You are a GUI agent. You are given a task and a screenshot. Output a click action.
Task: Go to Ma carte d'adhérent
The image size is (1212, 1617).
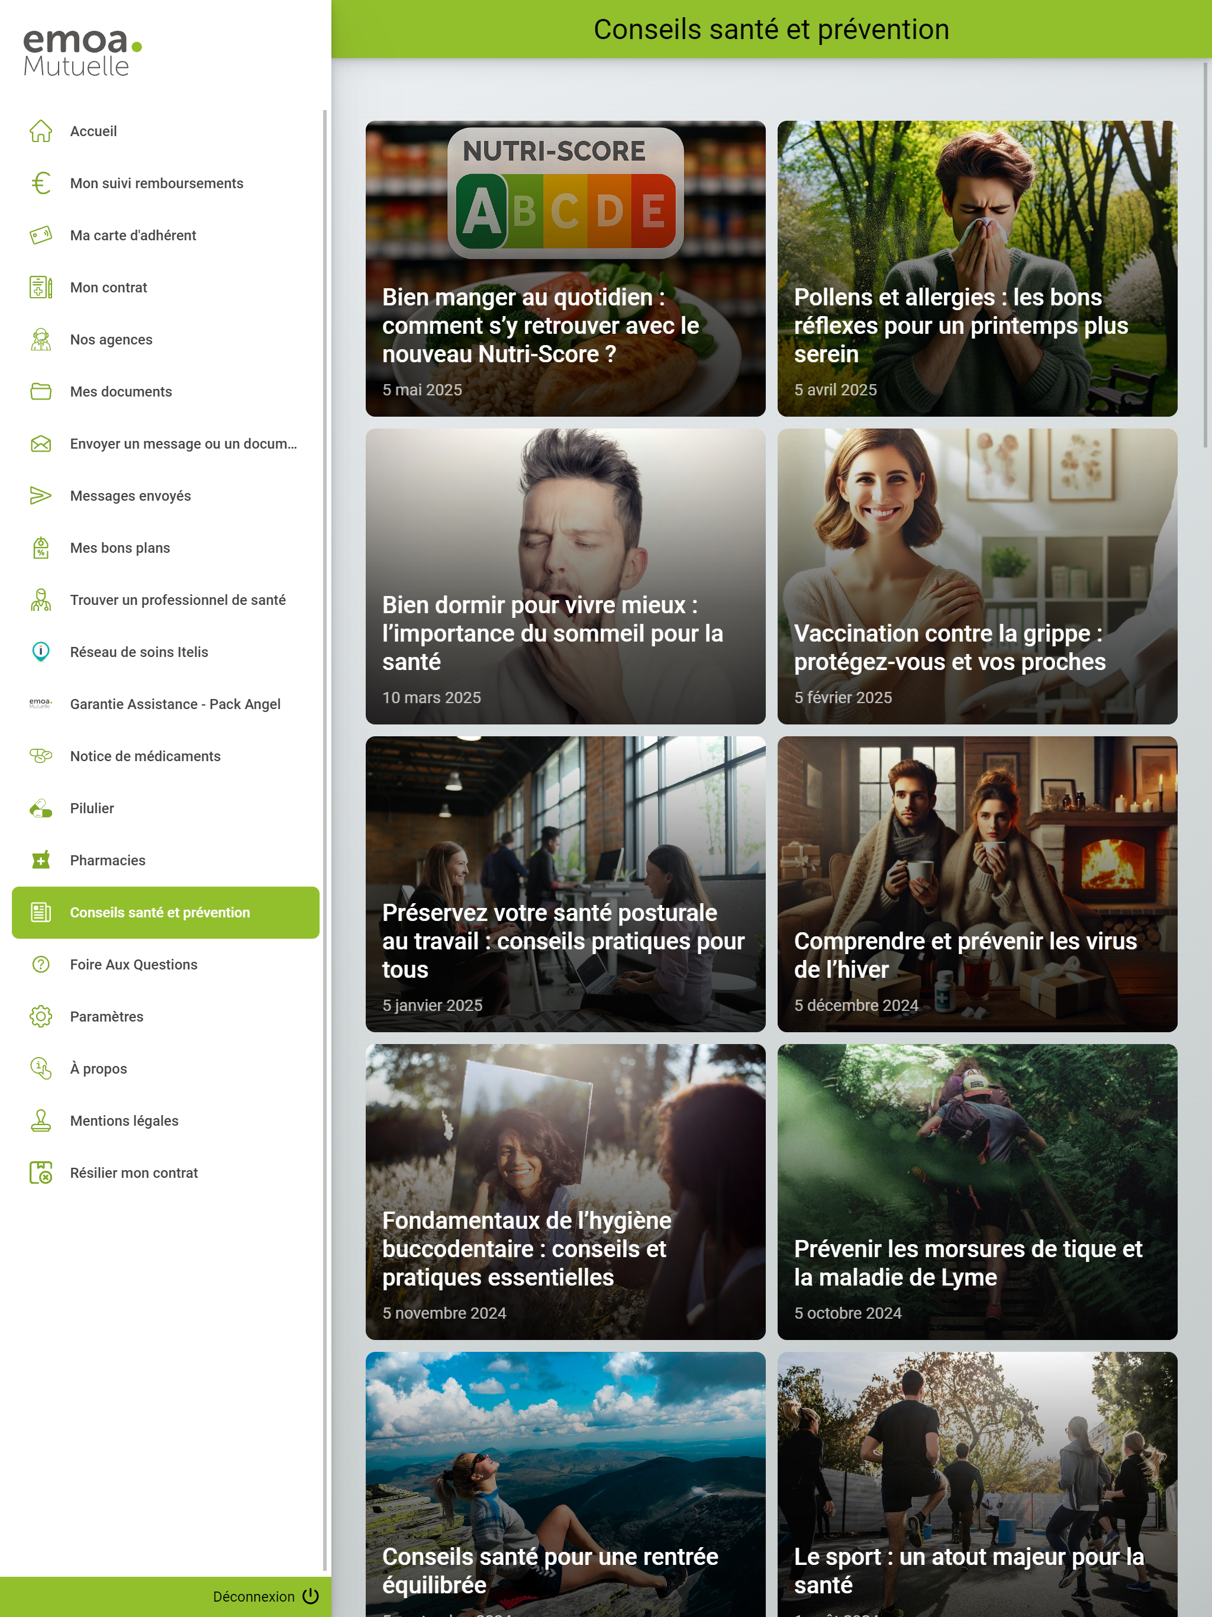[165, 234]
